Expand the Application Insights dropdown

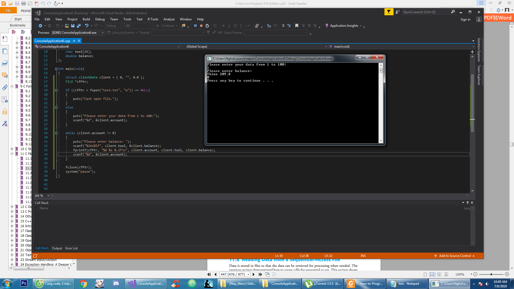(x=361, y=26)
